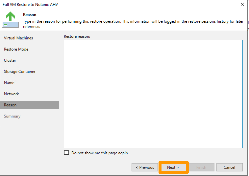The height and width of the screenshot is (176, 249).
Task: Click the 'Full VM Restore to Nutanix AHV' title
Action: pyautogui.click(x=30, y=5)
